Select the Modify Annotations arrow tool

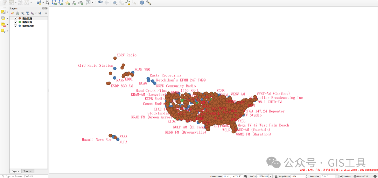point(48,3)
